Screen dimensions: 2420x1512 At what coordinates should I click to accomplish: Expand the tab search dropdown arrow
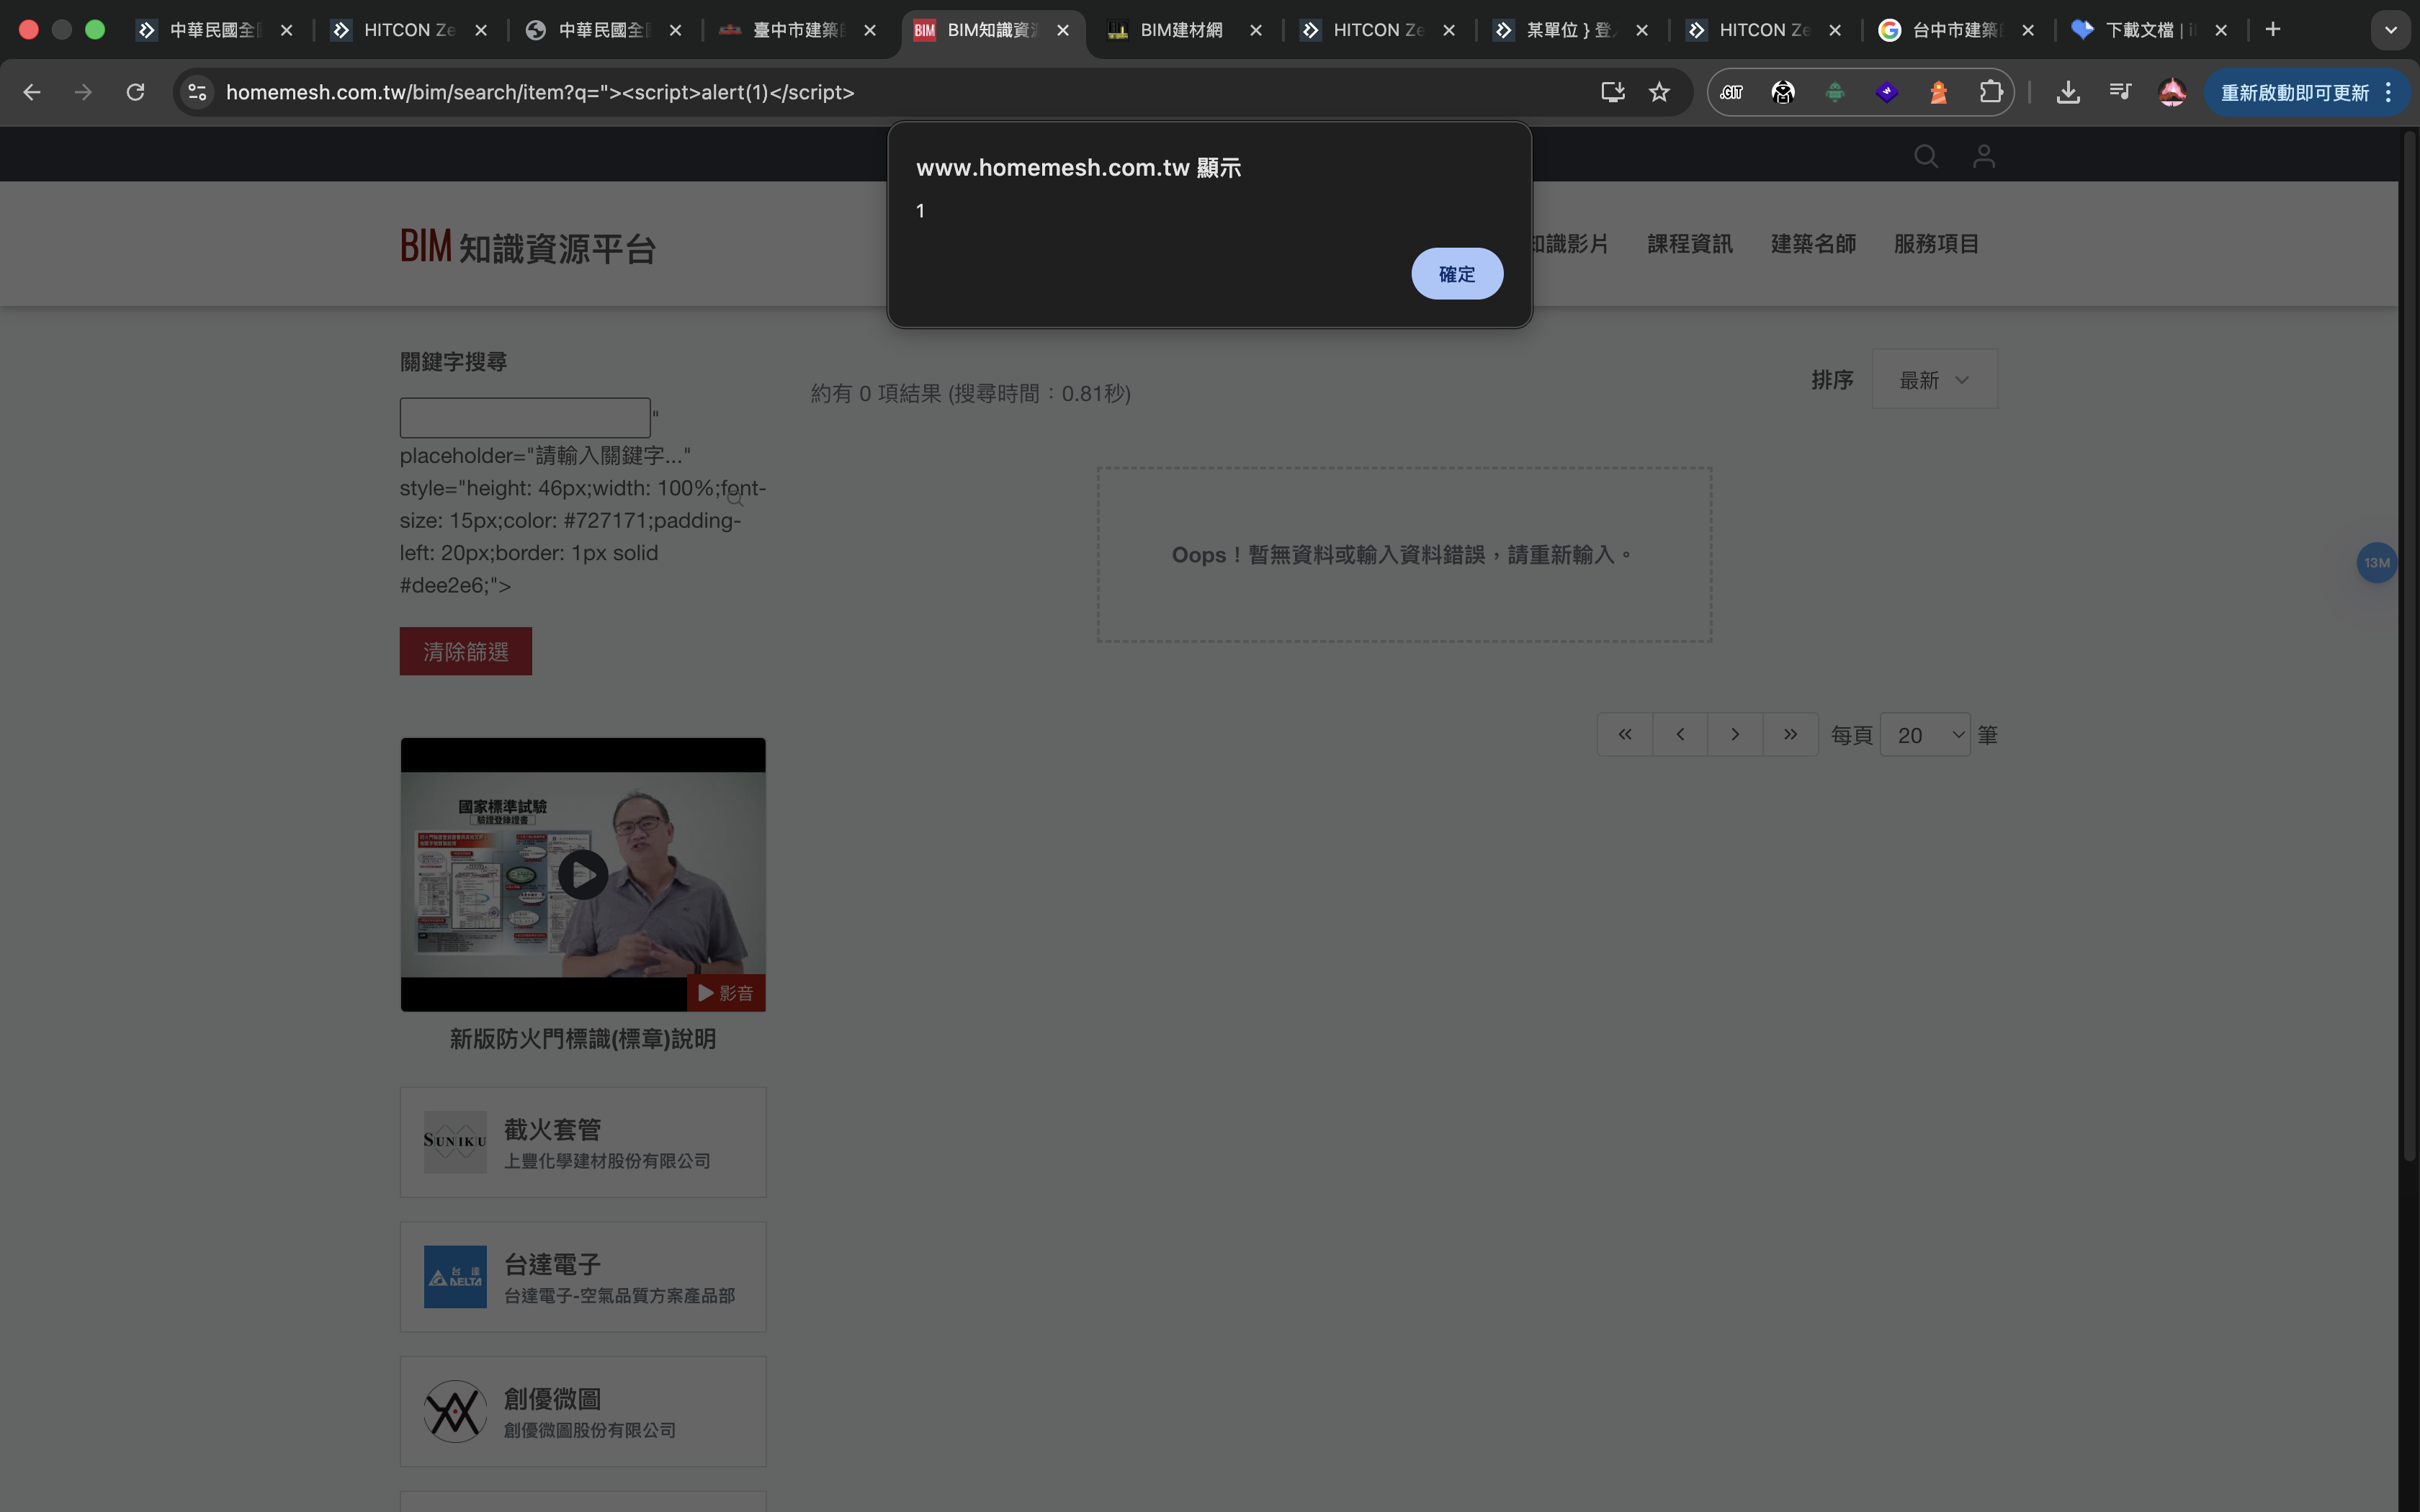(x=2391, y=30)
